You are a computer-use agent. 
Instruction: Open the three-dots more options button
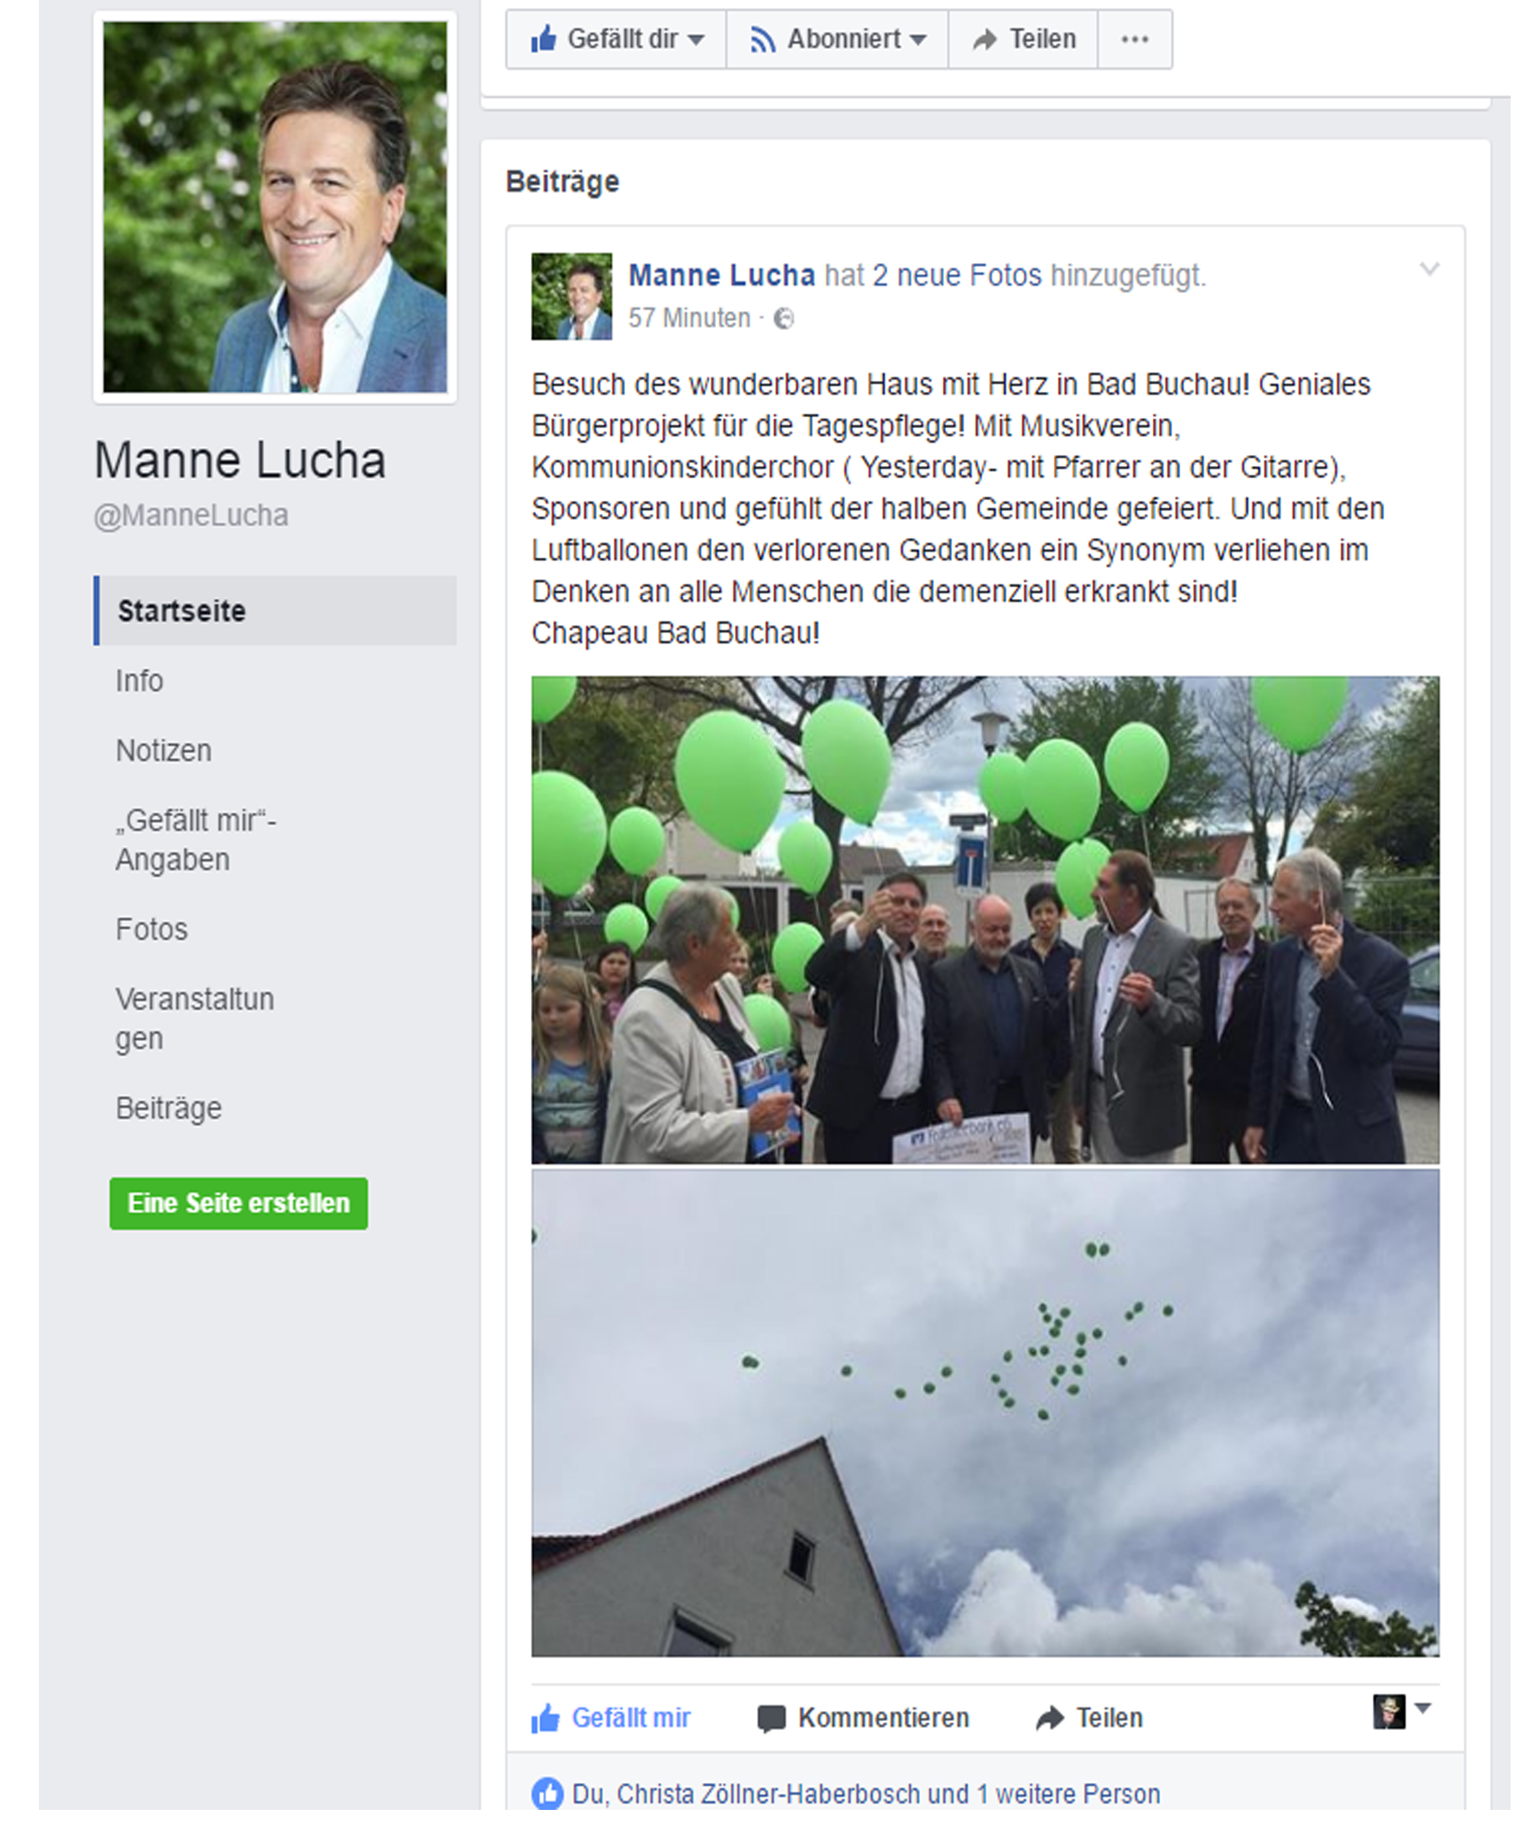pos(1135,39)
